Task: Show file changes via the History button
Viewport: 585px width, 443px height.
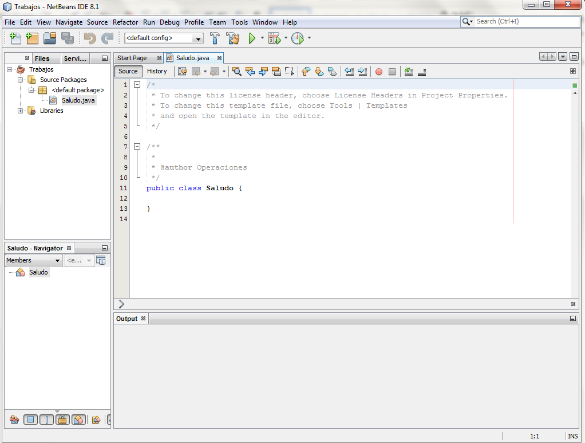Action: [x=157, y=71]
